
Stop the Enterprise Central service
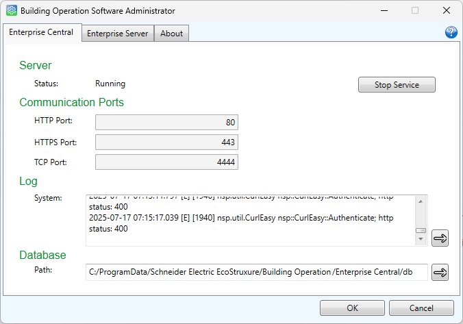[397, 85]
